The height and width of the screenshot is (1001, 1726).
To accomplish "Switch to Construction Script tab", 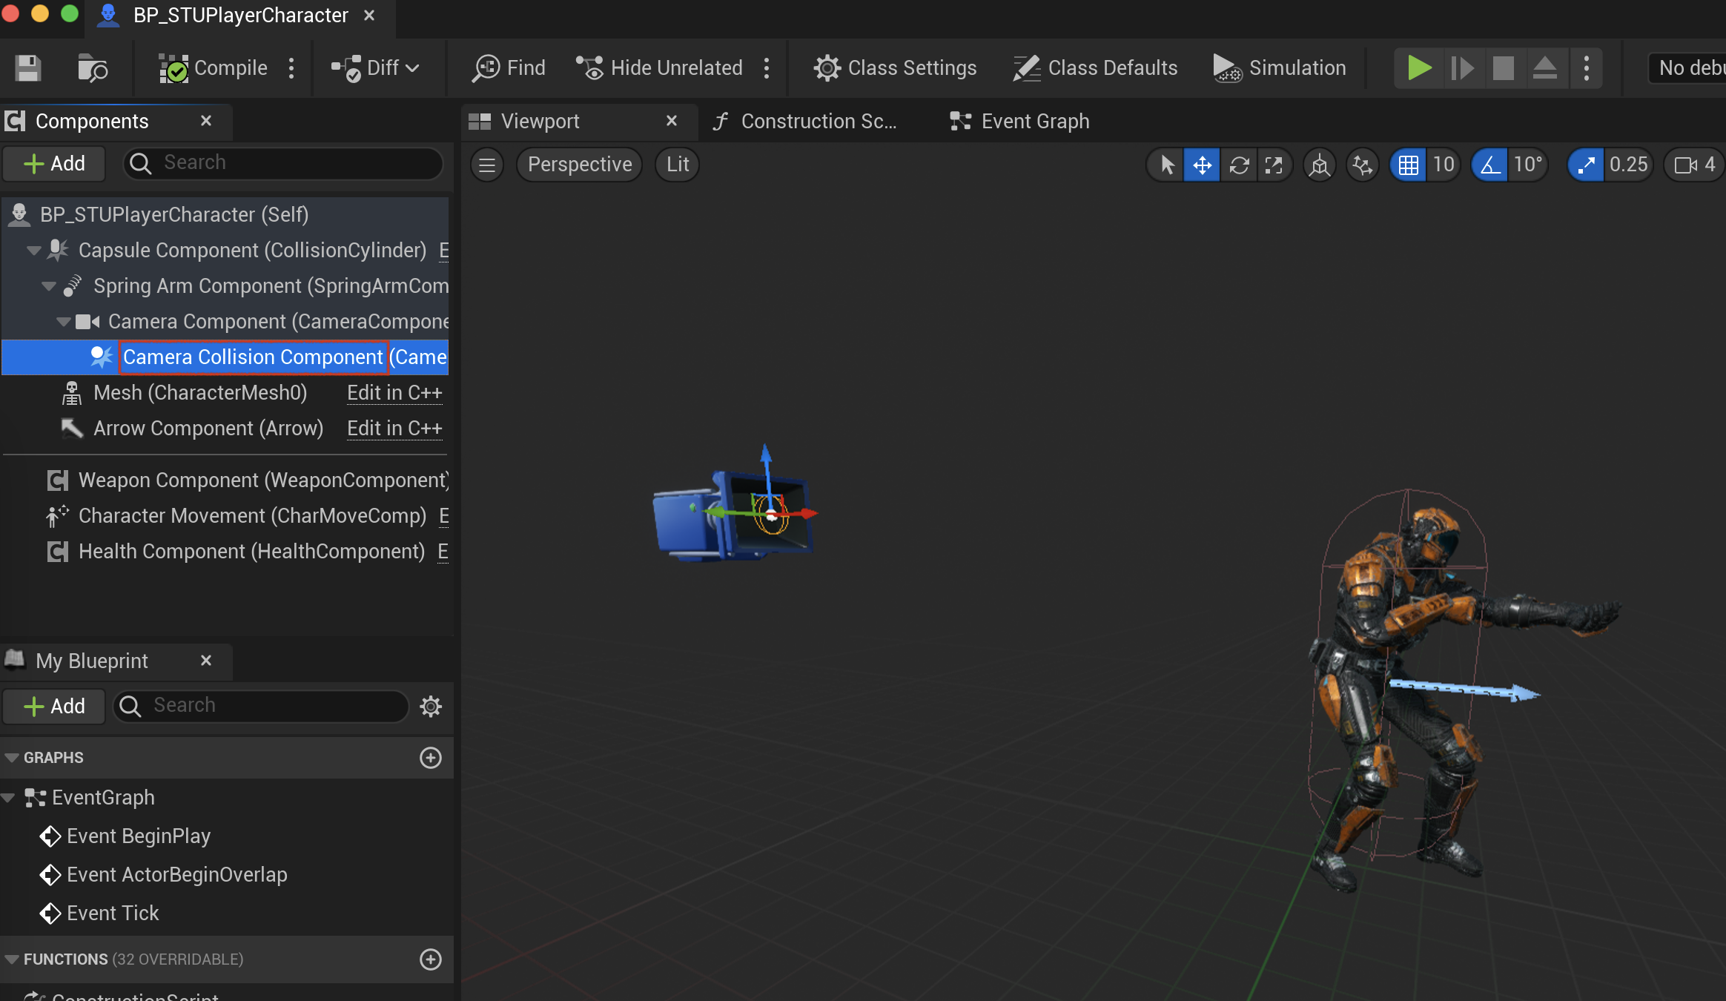I will coord(804,121).
